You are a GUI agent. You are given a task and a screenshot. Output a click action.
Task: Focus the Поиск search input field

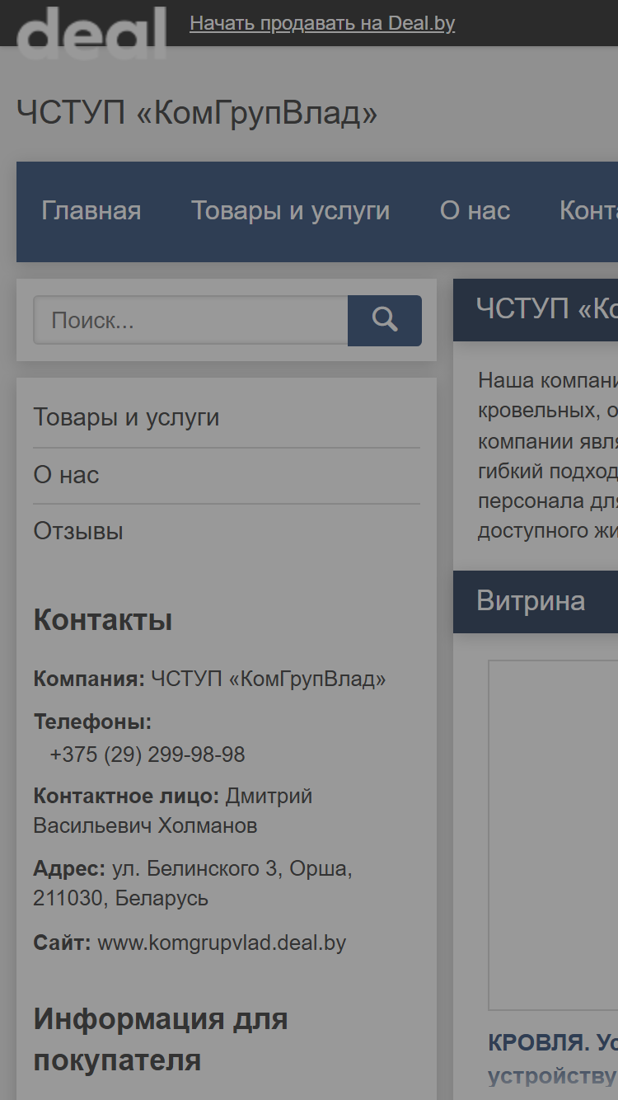point(190,320)
